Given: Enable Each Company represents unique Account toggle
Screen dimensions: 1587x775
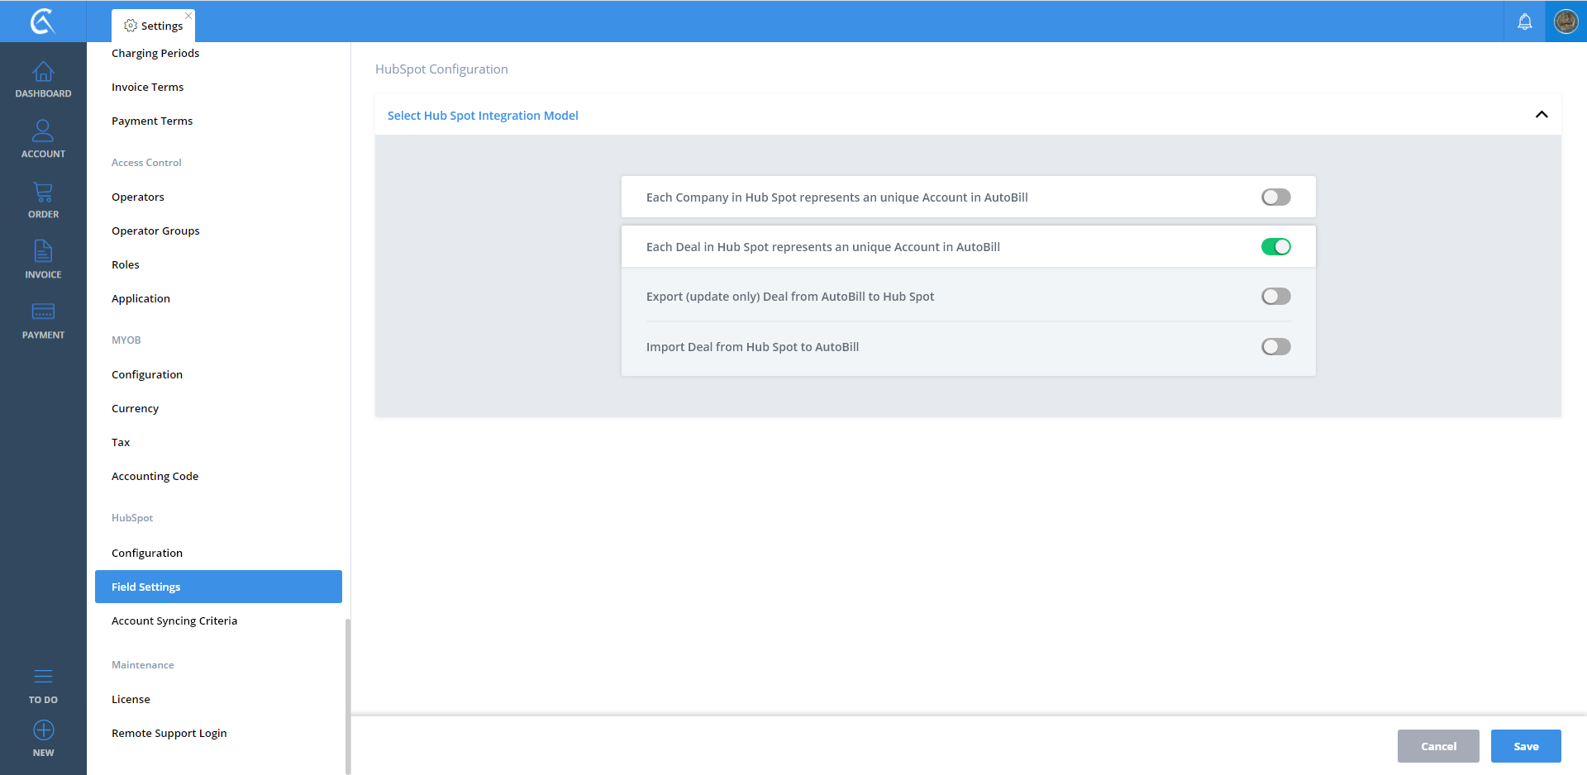Looking at the screenshot, I should 1275,197.
